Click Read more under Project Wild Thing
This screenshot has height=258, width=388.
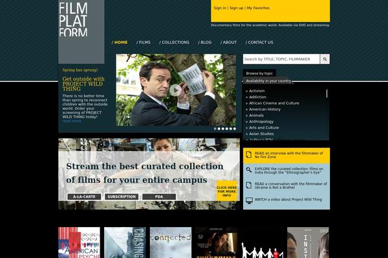click(x=72, y=121)
